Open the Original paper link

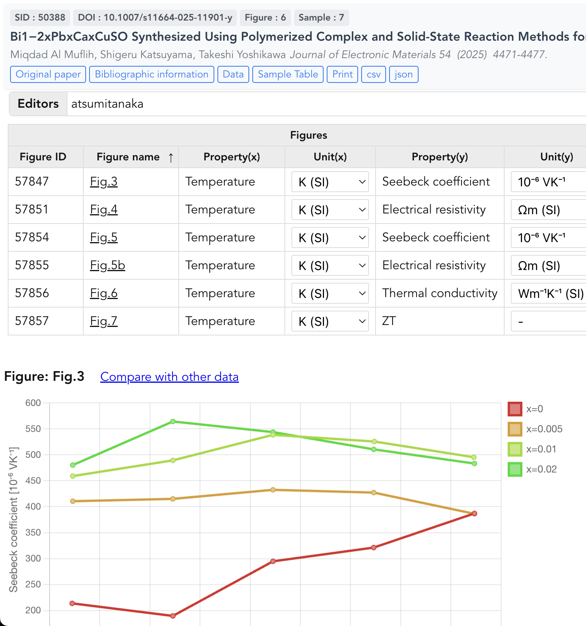pyautogui.click(x=48, y=74)
